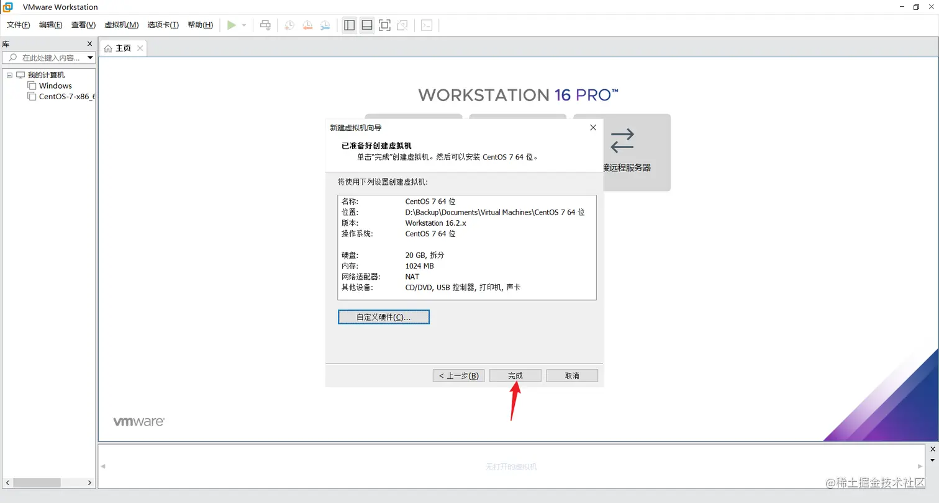The height and width of the screenshot is (503, 939).
Task: Click the 操作系统 CentOS 7 64 位 row
Action: (466, 234)
